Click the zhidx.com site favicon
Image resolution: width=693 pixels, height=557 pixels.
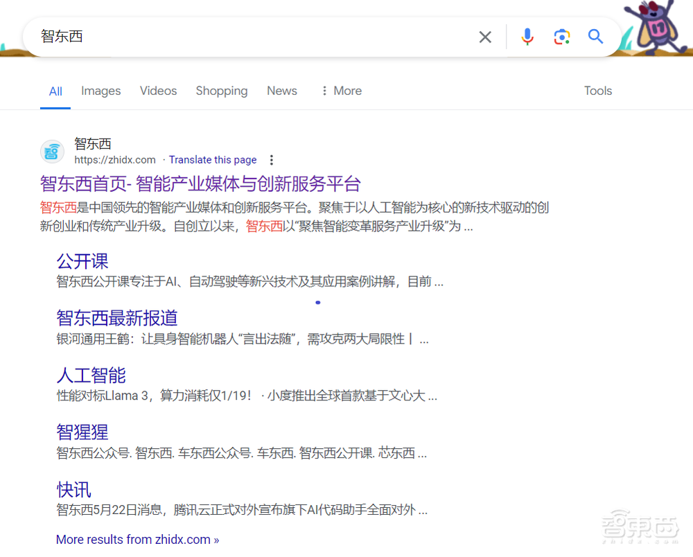[x=52, y=152]
